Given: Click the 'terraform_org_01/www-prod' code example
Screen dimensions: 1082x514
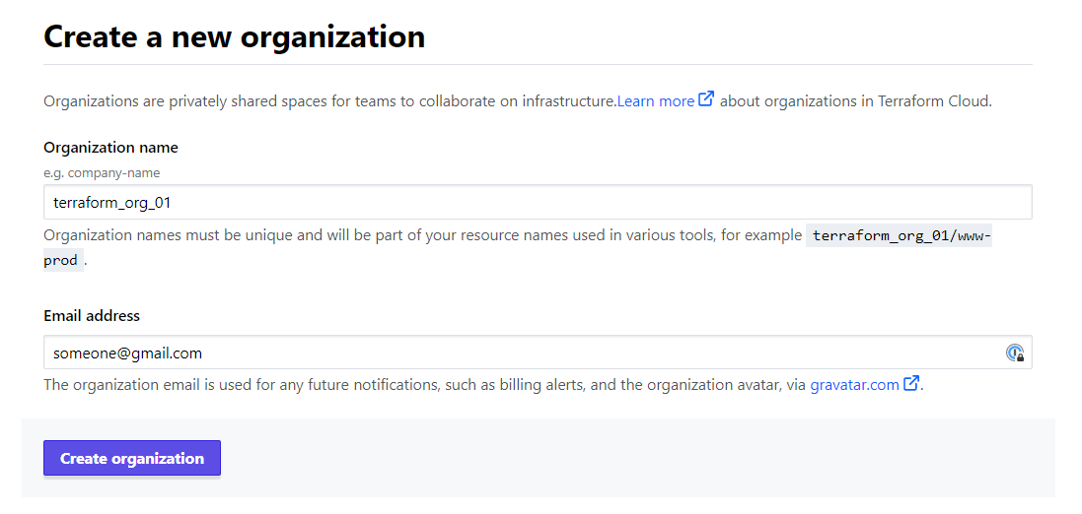Looking at the screenshot, I should (x=900, y=236).
